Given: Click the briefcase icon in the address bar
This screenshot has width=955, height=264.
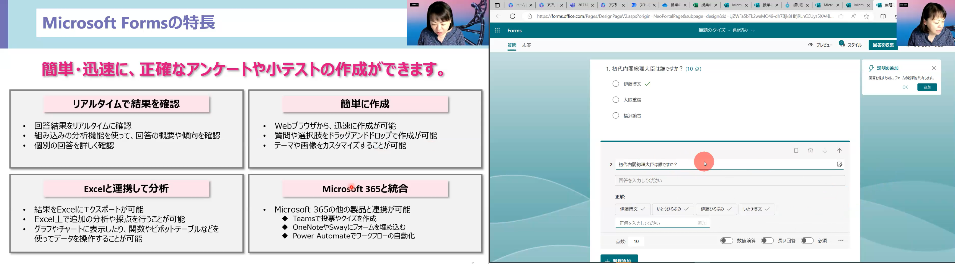Looking at the screenshot, I should pyautogui.click(x=841, y=16).
